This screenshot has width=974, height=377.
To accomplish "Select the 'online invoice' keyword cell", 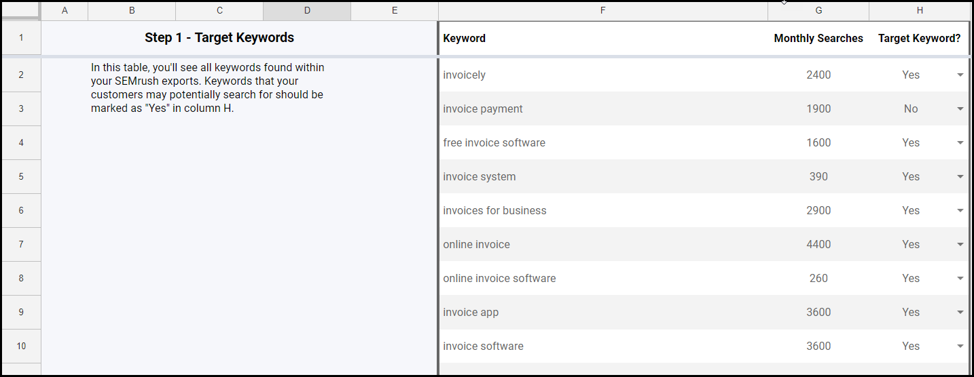I will pos(603,244).
